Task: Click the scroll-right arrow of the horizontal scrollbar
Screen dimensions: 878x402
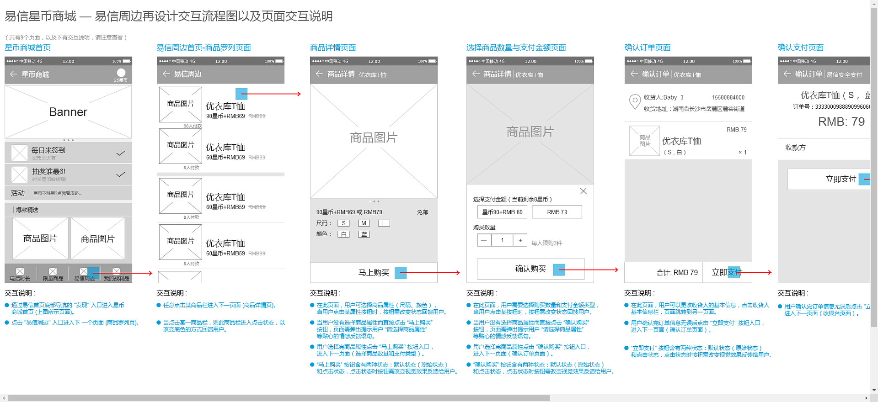Action: click(x=867, y=398)
